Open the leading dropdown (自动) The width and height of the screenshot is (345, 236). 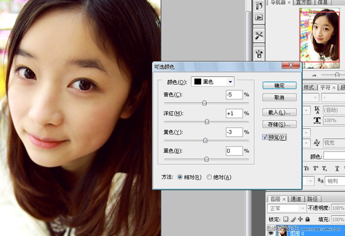334,110
